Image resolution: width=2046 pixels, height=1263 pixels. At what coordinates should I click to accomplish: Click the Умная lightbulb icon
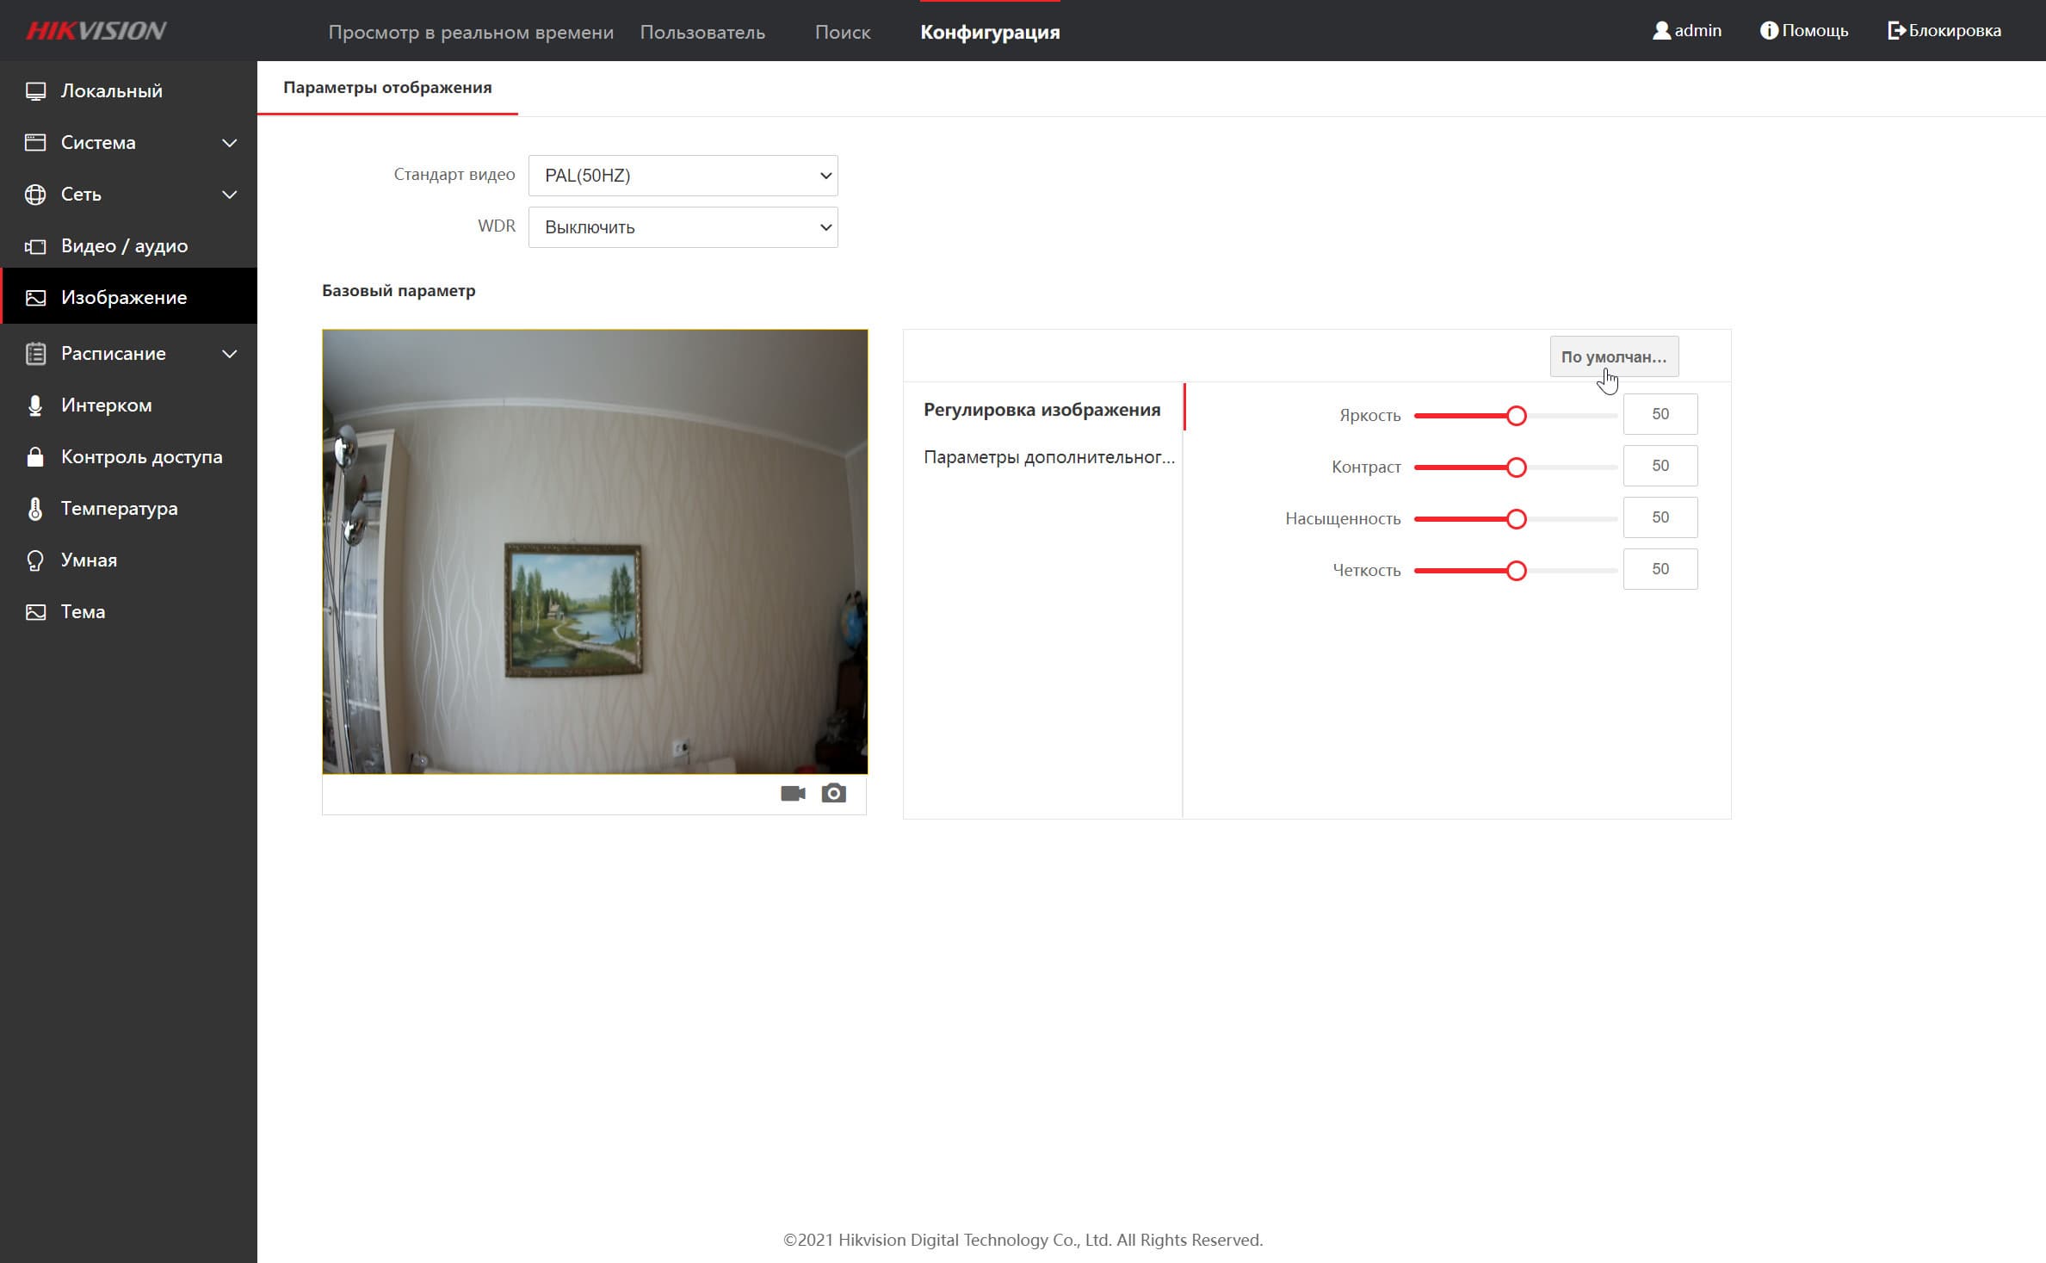(x=35, y=560)
